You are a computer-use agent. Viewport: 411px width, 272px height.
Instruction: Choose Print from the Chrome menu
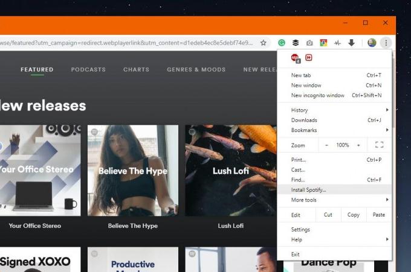click(x=334, y=160)
